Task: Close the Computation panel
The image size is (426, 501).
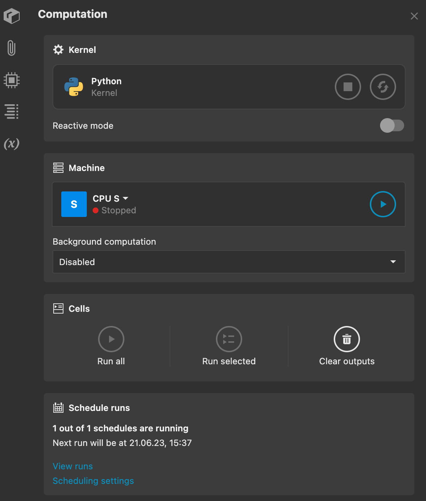Action: 414,16
